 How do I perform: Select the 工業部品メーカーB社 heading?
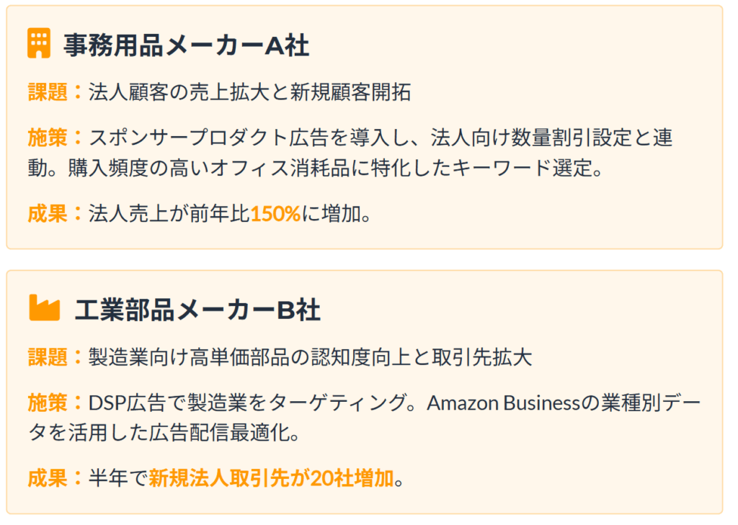point(197,310)
